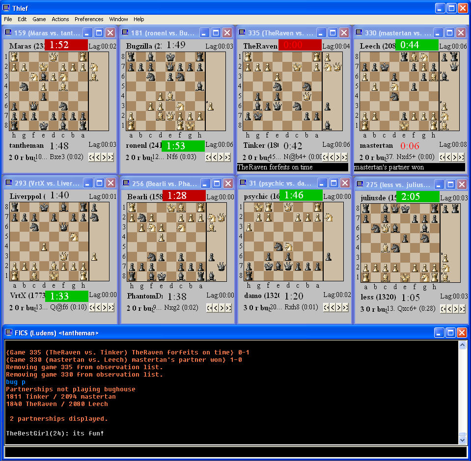The height and width of the screenshot is (461, 471).
Task: Focus the FICS command input field
Action: click(236, 452)
